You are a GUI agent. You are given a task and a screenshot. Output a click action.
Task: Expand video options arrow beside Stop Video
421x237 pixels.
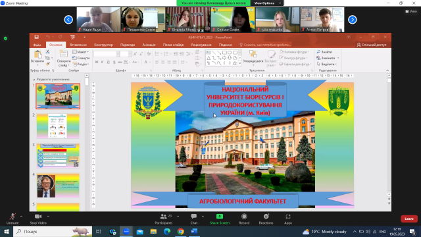pyautogui.click(x=48, y=217)
